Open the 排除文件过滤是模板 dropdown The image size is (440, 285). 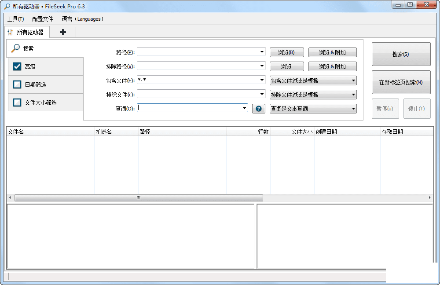coord(313,95)
